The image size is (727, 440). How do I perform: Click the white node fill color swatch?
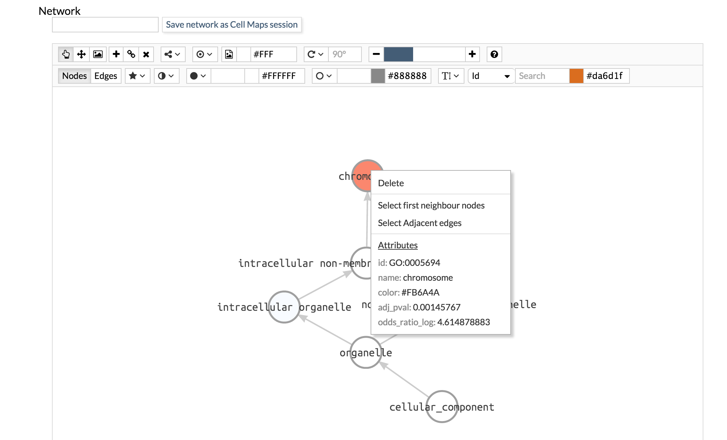point(252,76)
